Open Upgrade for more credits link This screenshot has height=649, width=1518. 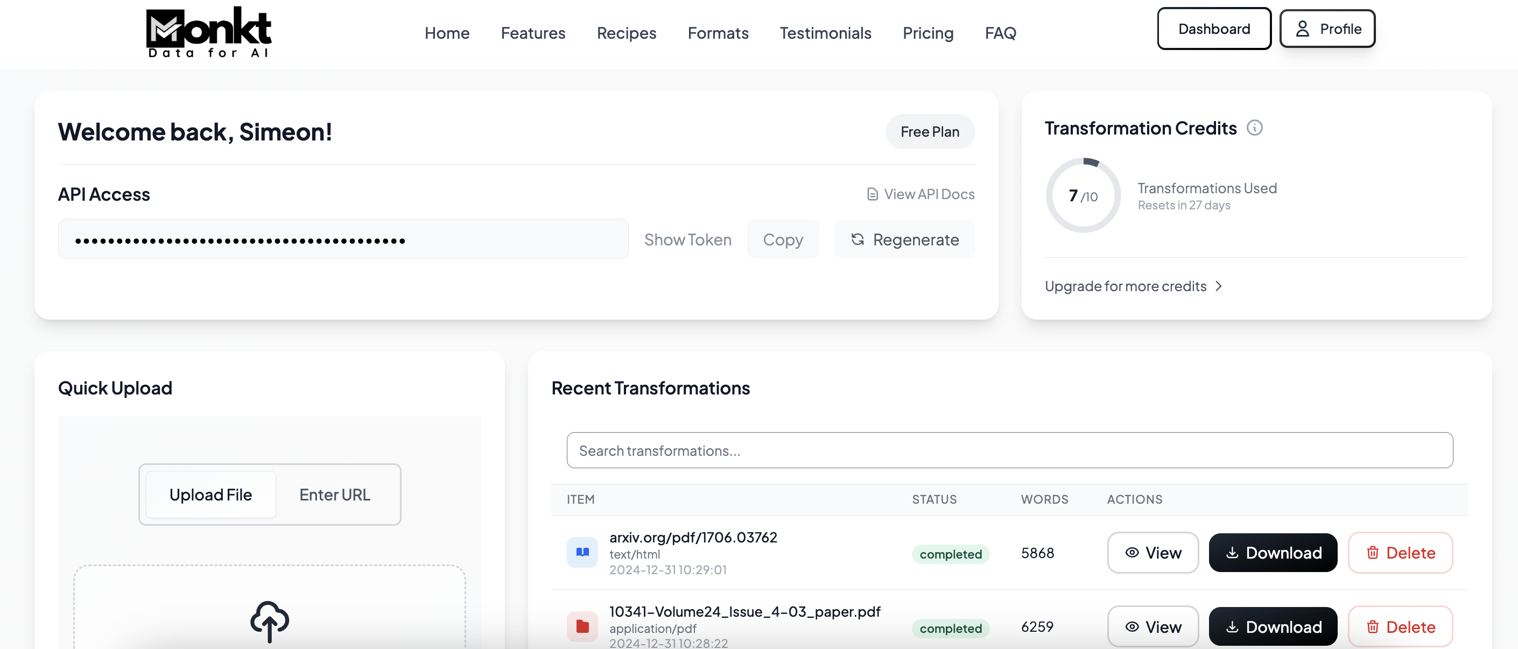point(1133,286)
